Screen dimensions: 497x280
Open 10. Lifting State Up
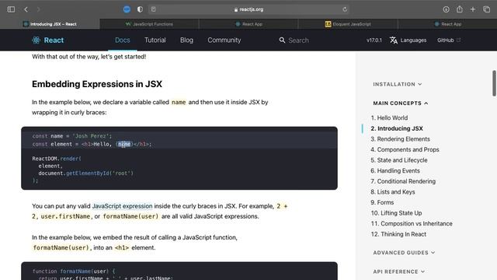(397, 213)
